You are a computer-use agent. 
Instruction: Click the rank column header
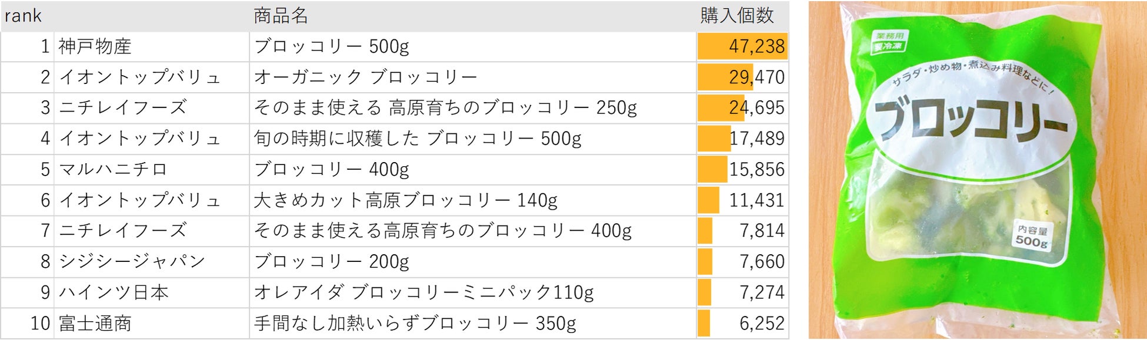(x=24, y=16)
